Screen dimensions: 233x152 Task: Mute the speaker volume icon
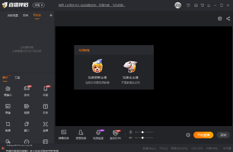click(131, 138)
